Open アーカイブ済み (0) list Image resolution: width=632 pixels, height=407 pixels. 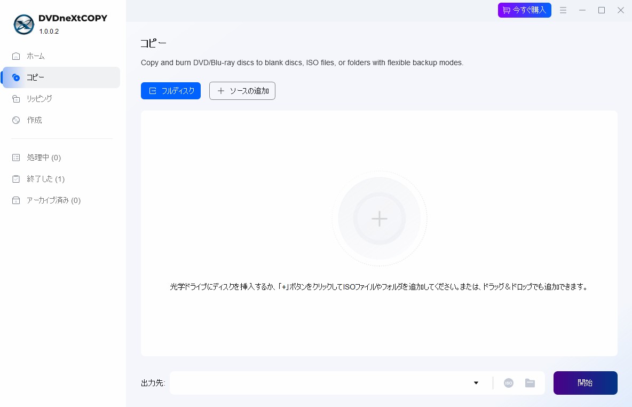click(x=61, y=200)
